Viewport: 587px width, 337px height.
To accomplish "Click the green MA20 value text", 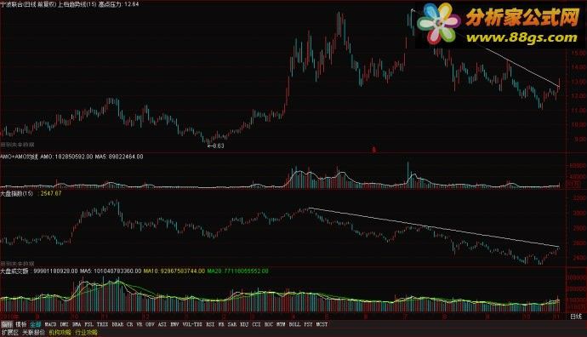I will click(237, 271).
